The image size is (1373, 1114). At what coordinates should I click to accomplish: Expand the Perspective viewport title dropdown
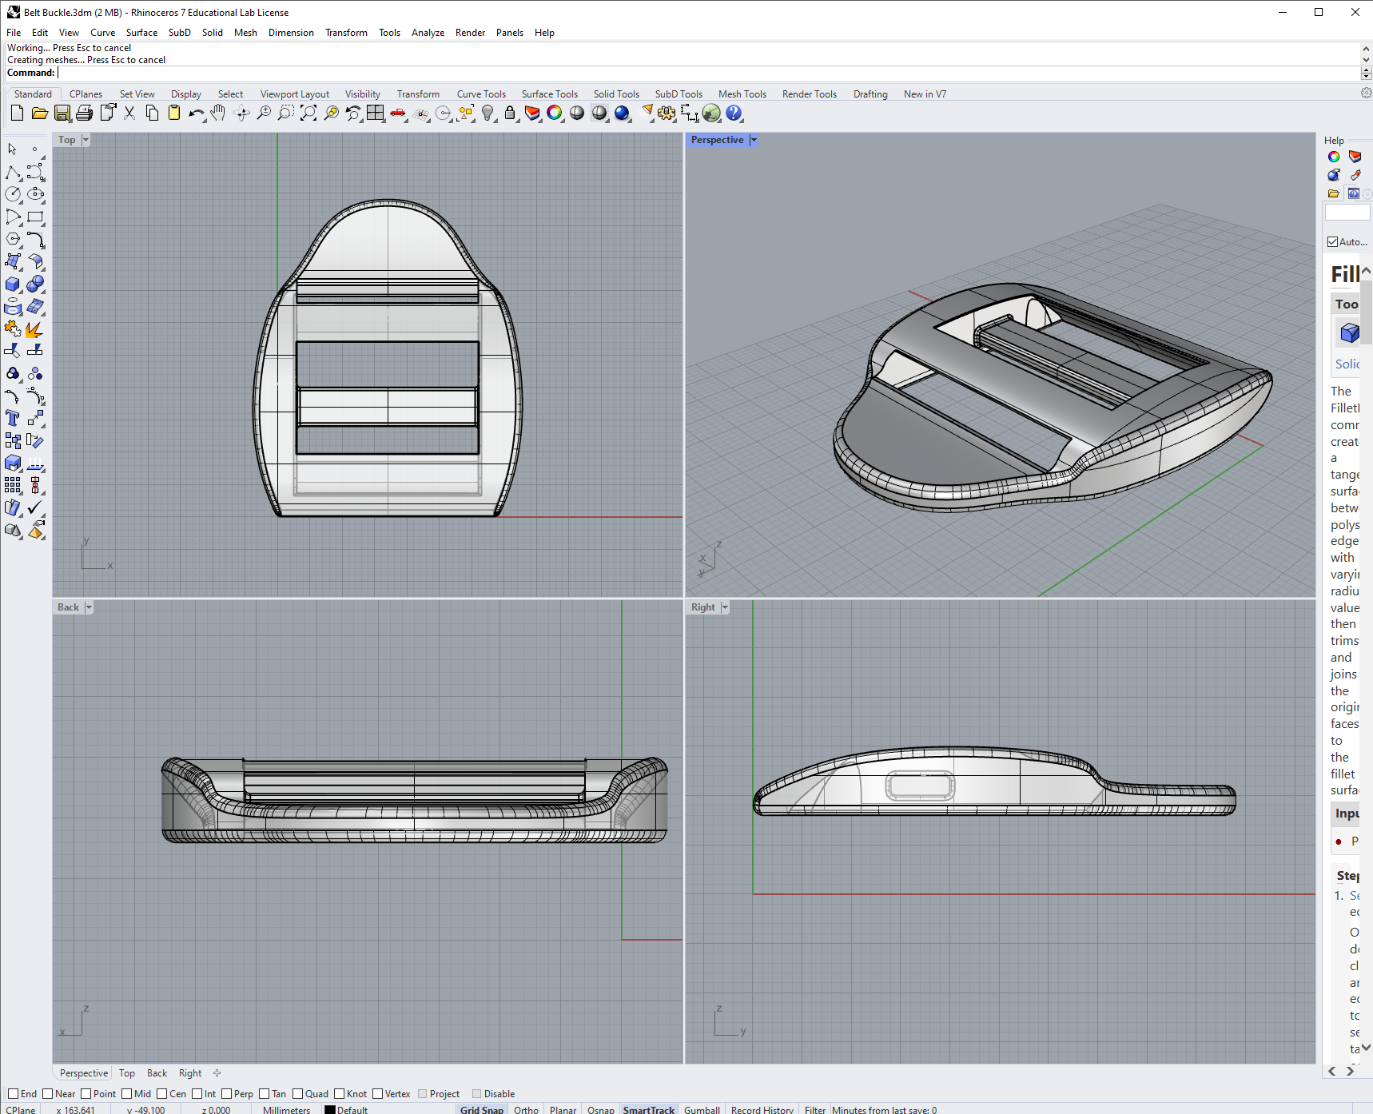pos(754,140)
